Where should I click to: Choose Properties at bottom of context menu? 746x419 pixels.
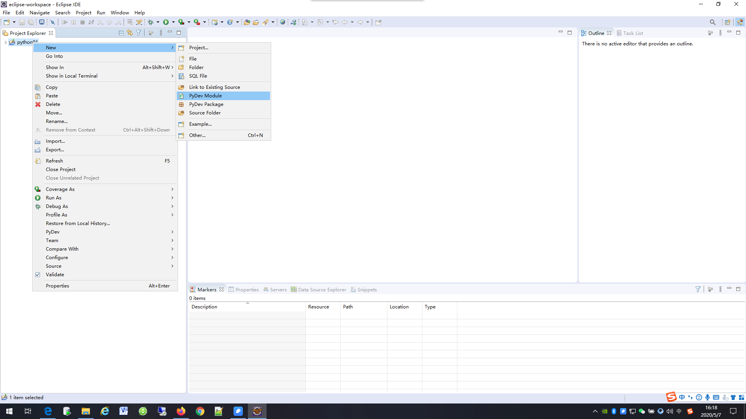(58, 286)
